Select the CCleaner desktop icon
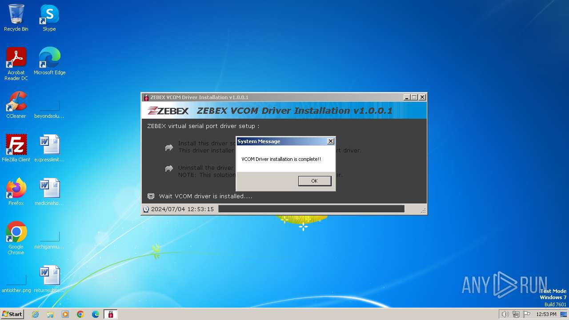569x320 pixels. [16, 105]
